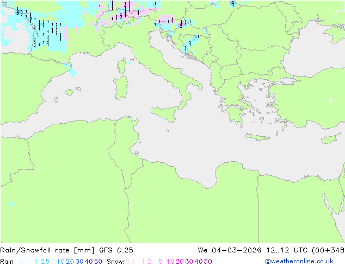345x266 pixels.
Task: Pick the Snow legend 10 value
Action: point(170,262)
